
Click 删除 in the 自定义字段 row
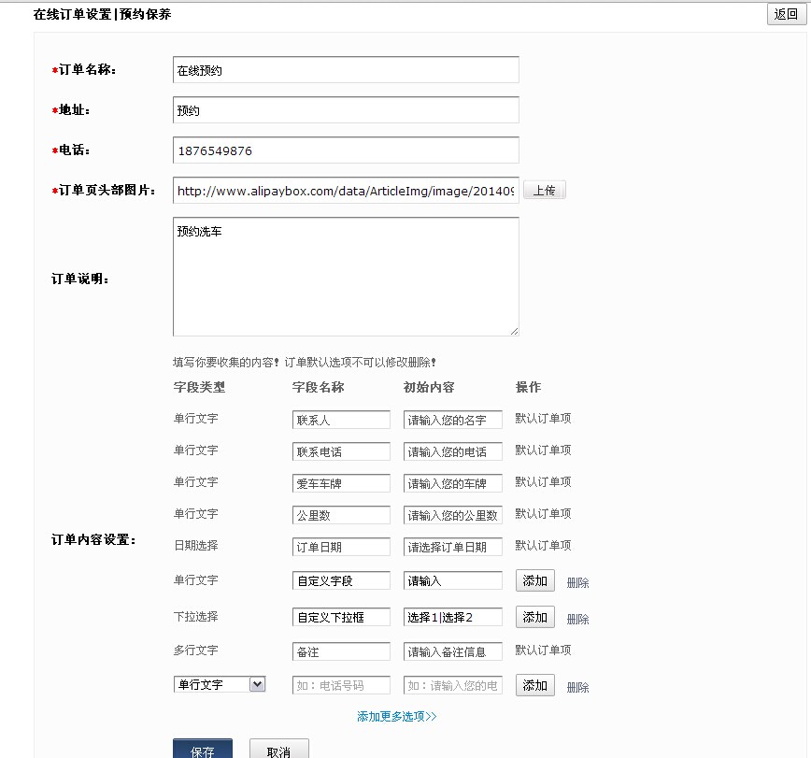577,582
